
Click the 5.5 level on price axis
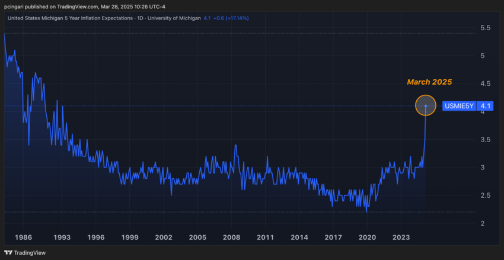click(x=485, y=28)
